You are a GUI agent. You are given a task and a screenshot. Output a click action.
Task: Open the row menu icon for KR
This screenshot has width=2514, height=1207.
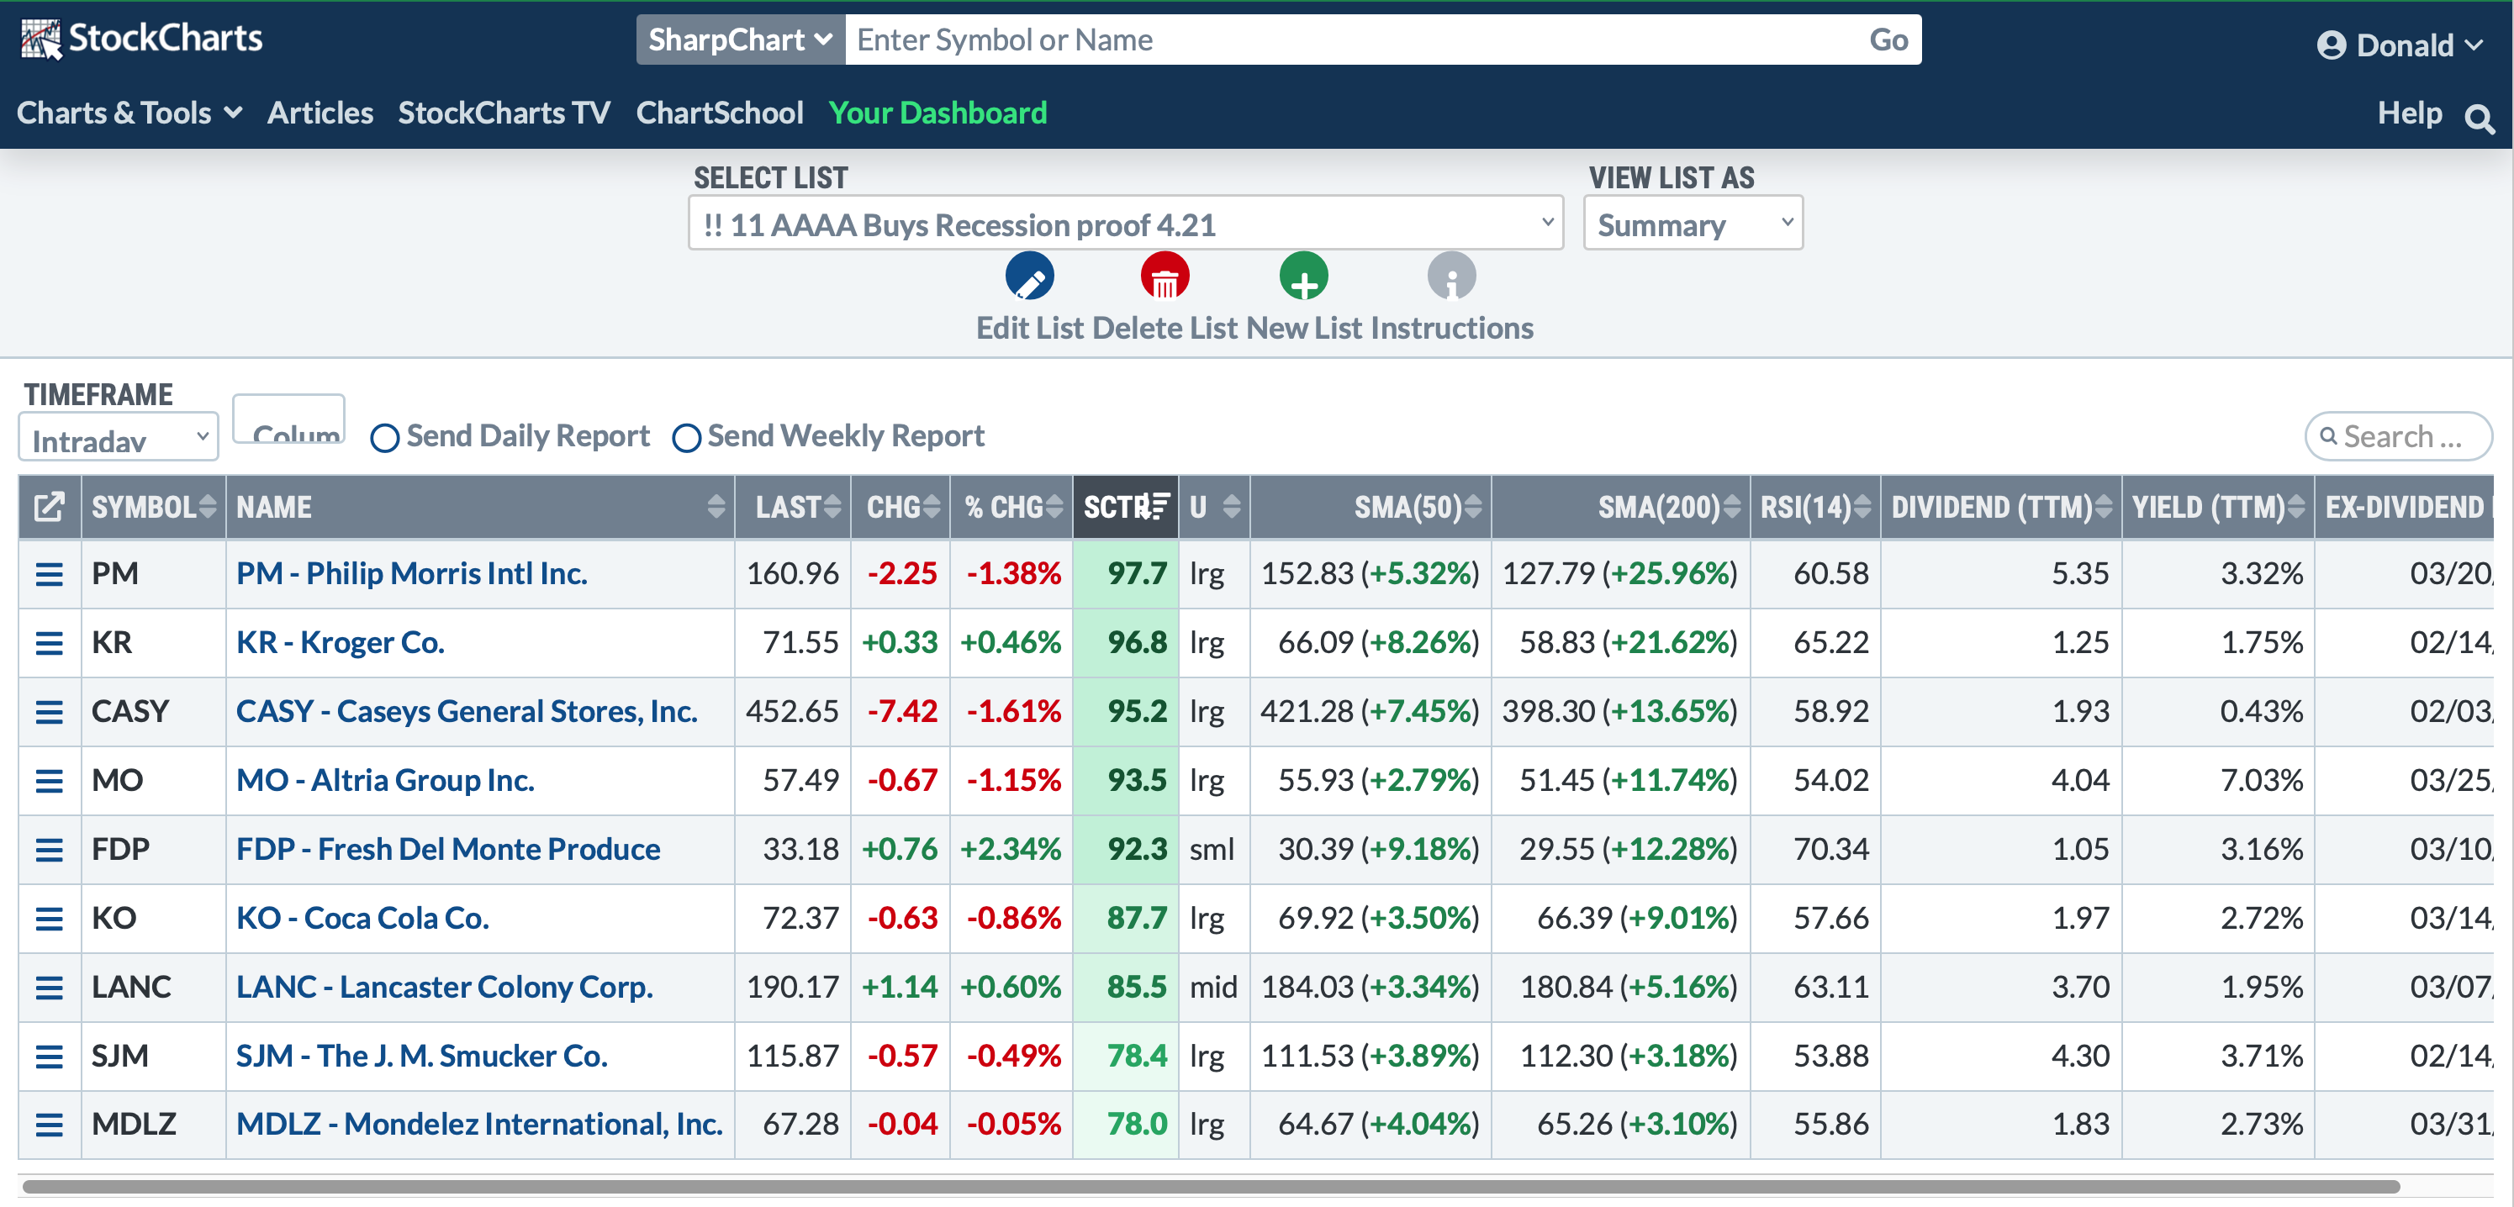point(49,643)
